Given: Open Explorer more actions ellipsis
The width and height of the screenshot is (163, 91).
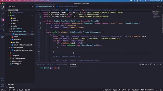Looking at the screenshot, I should point(32,7).
